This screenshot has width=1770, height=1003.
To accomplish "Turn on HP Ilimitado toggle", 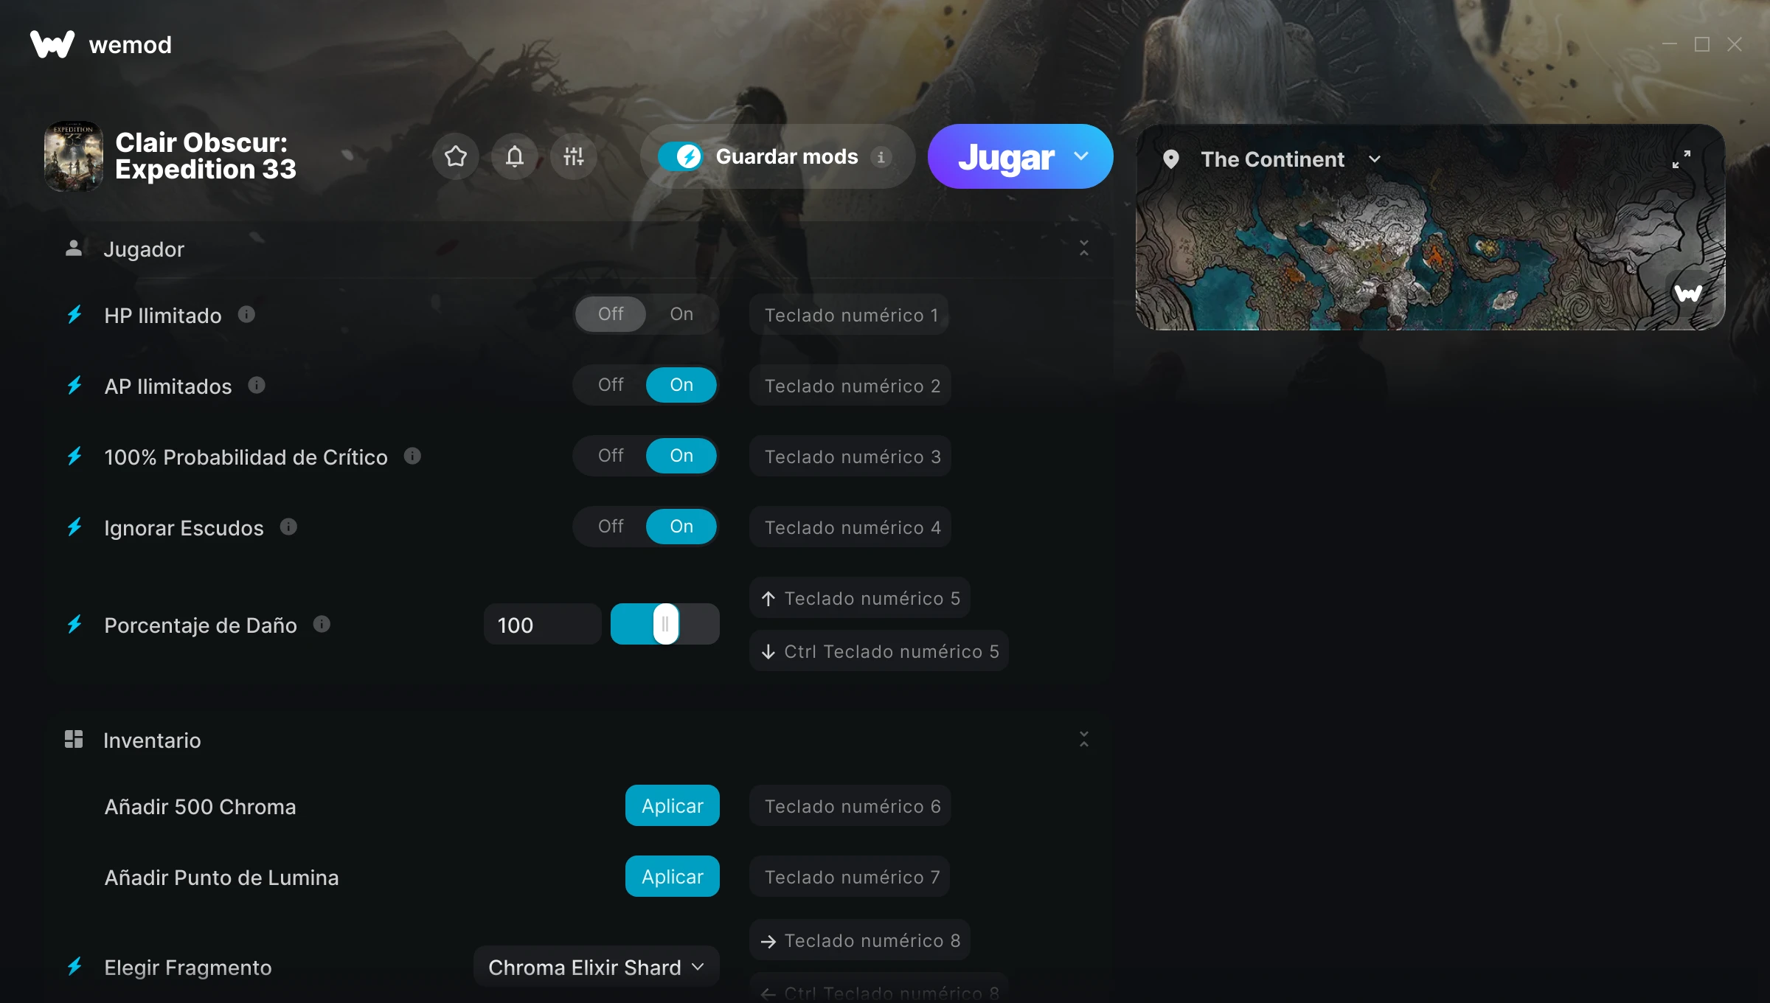I will [x=681, y=314].
